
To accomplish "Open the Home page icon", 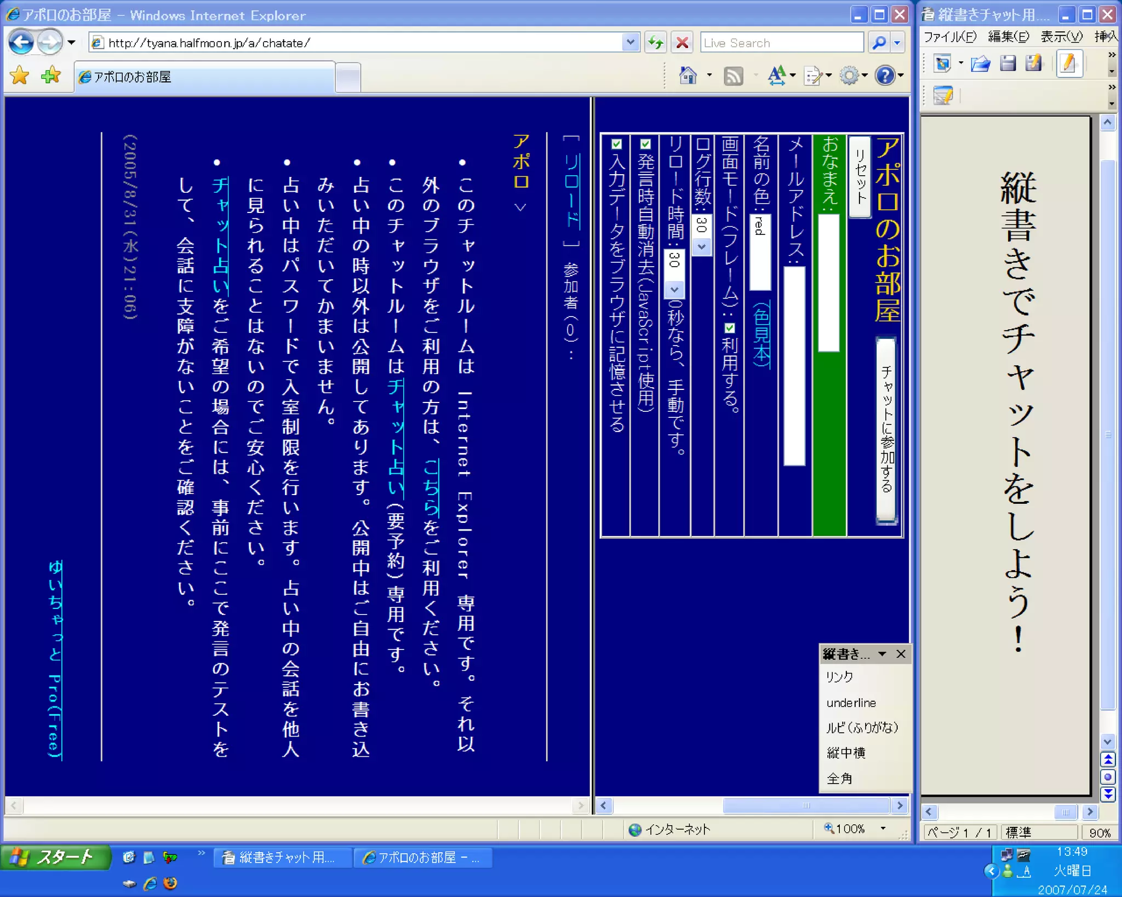I will point(688,76).
